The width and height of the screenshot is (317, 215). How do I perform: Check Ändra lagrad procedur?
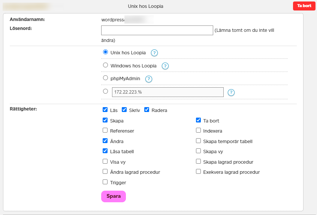tap(105, 172)
